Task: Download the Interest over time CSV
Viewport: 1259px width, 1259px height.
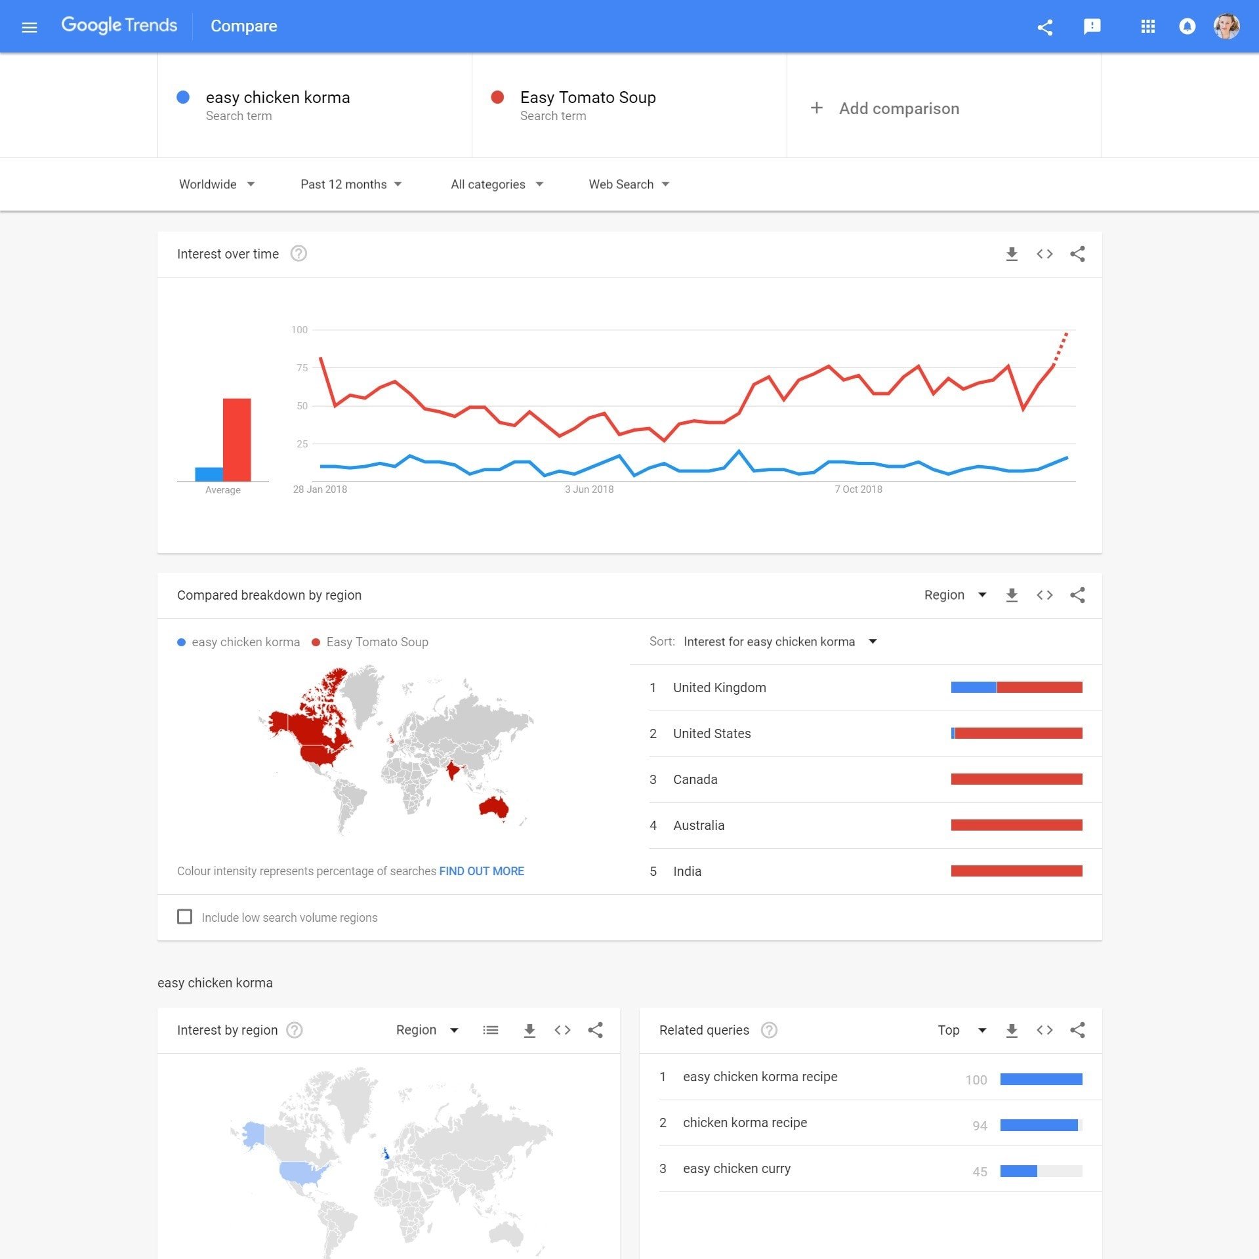Action: point(1012,254)
